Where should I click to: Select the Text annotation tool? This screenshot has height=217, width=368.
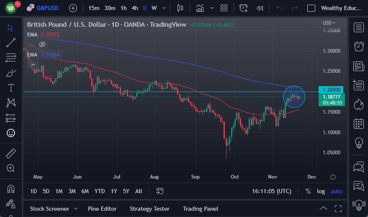point(11,88)
